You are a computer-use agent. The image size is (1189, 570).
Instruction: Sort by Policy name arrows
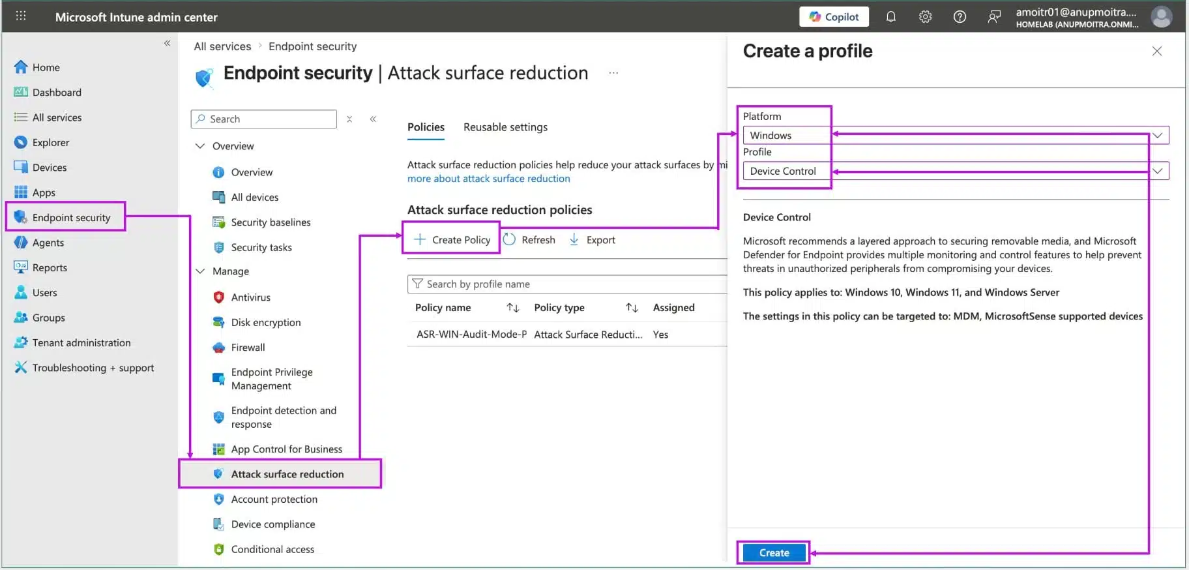[x=513, y=308]
